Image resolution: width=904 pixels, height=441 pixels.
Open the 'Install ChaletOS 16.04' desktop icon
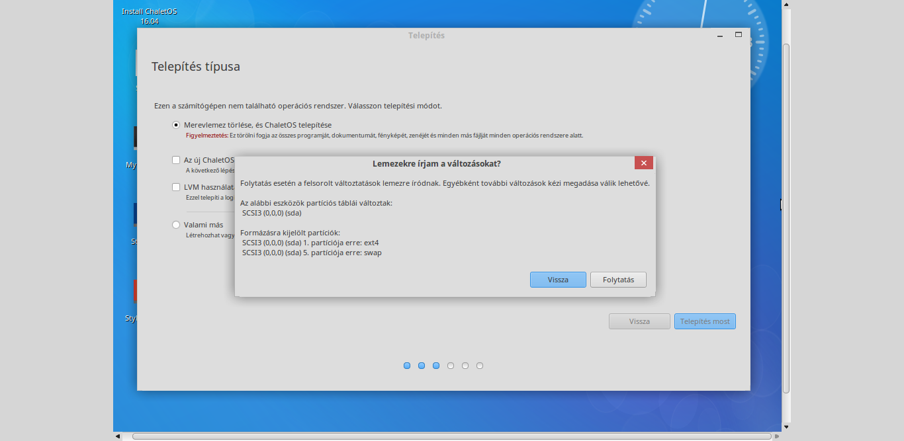pyautogui.click(x=150, y=16)
